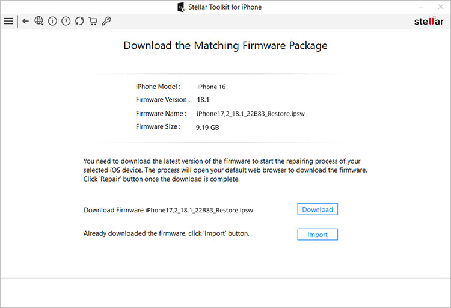Click the 'Firmware Name :' label

pos(161,114)
